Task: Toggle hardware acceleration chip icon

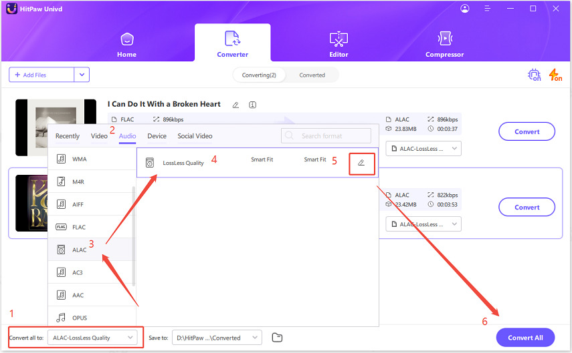Action: pos(535,75)
